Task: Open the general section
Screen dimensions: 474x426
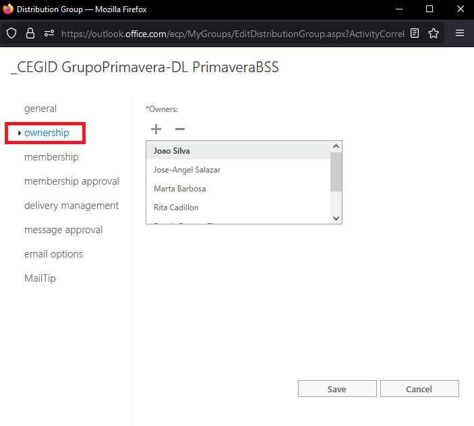Action: [x=40, y=109]
